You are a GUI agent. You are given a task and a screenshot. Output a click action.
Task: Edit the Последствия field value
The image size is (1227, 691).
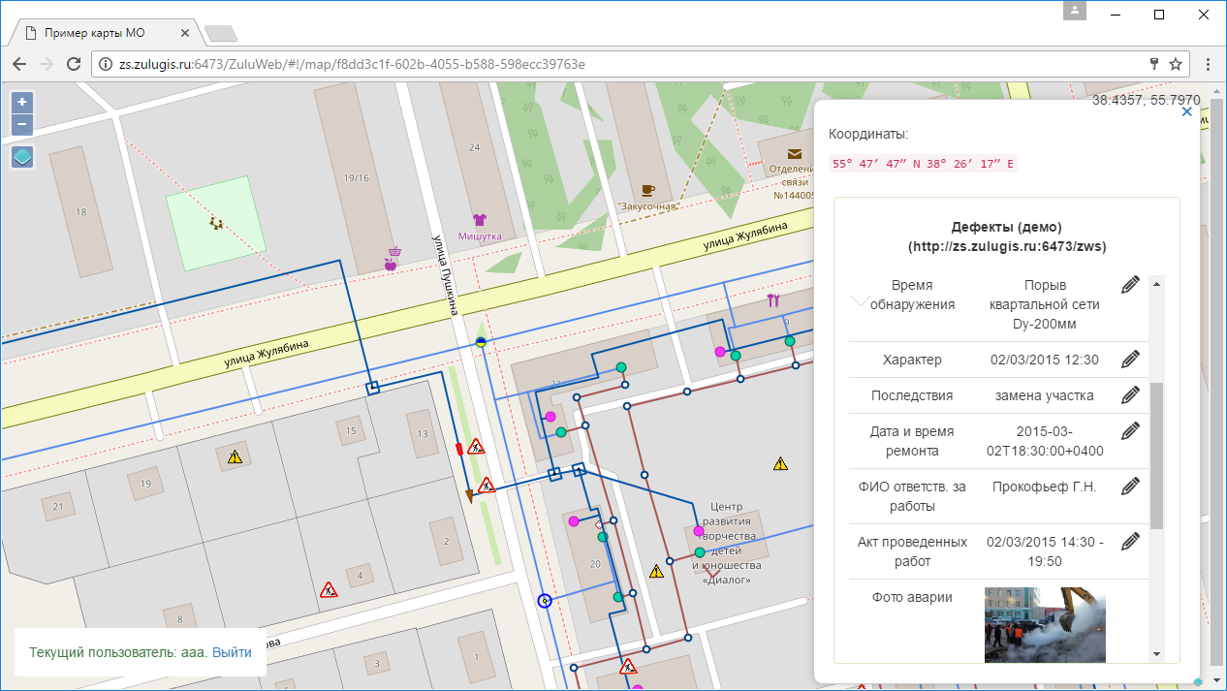(1130, 395)
